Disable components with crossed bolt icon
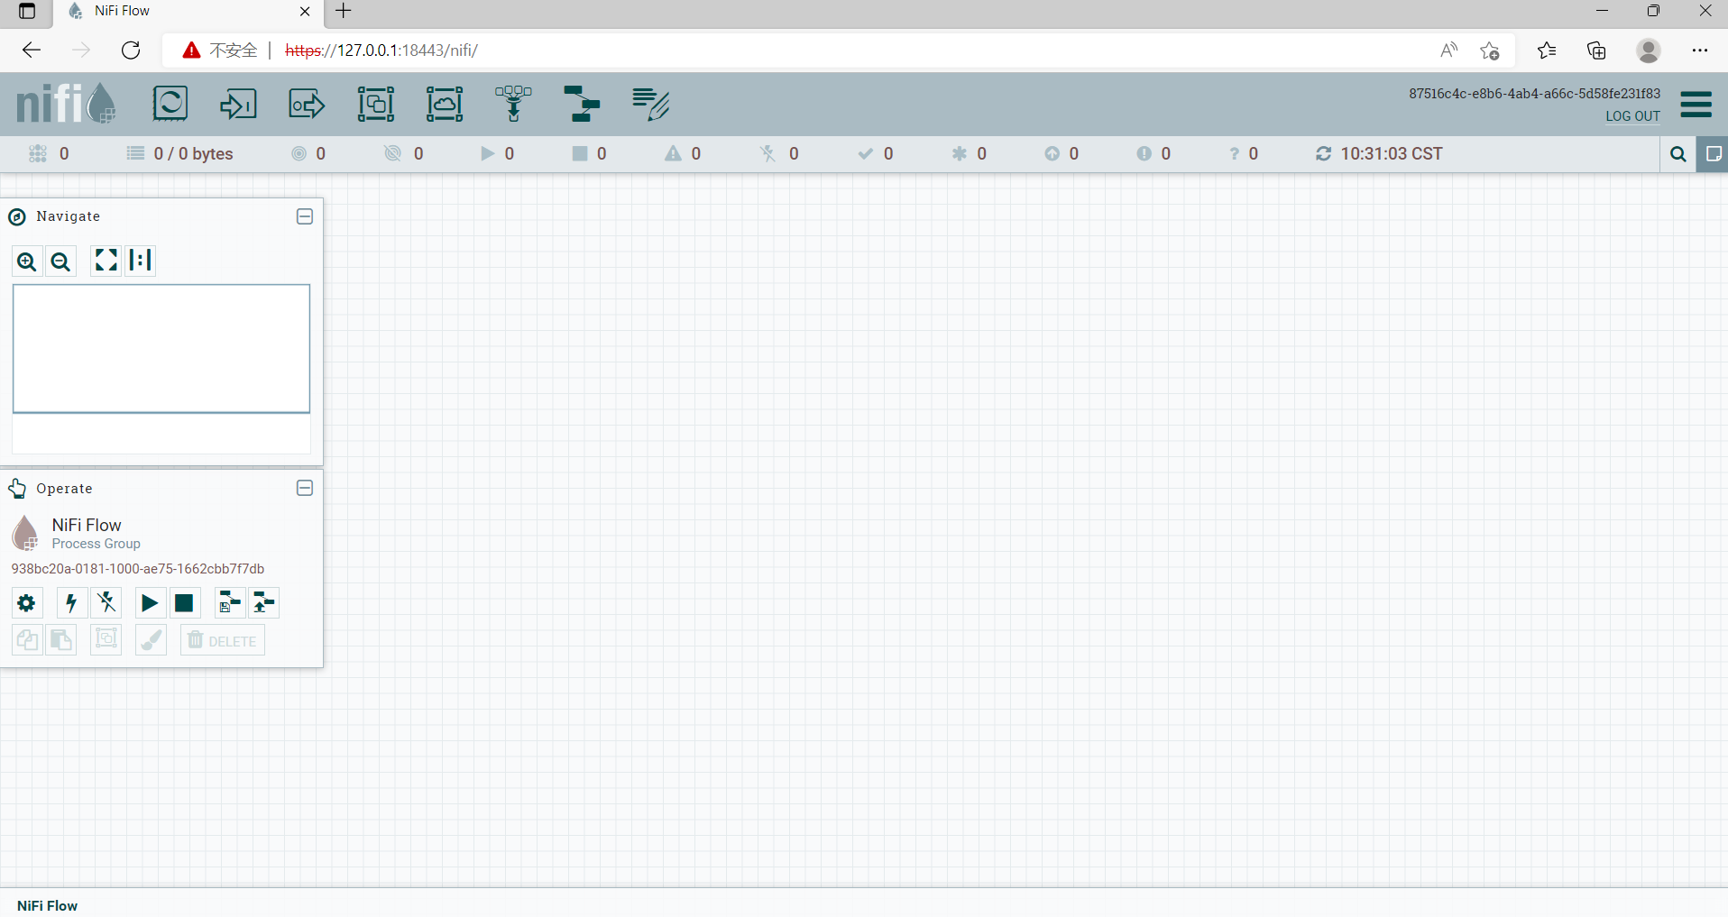This screenshot has width=1728, height=917. pos(106,603)
